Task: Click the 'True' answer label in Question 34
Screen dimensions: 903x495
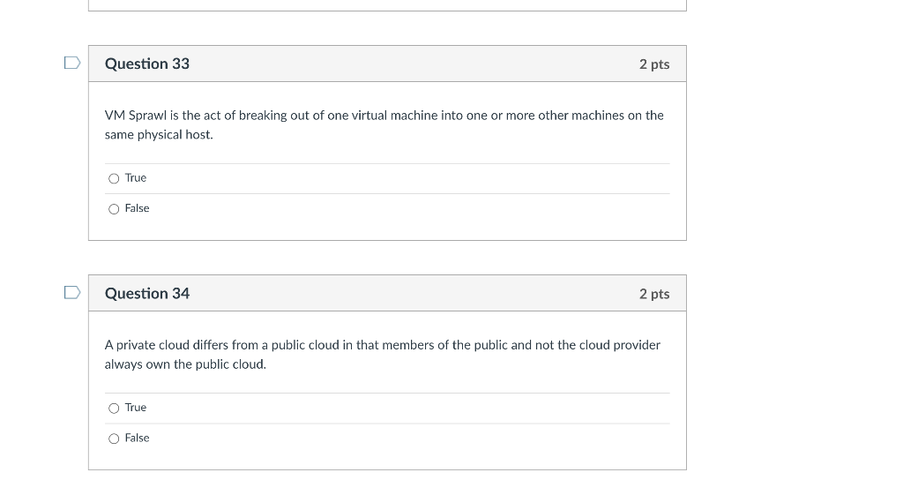Action: [x=136, y=408]
